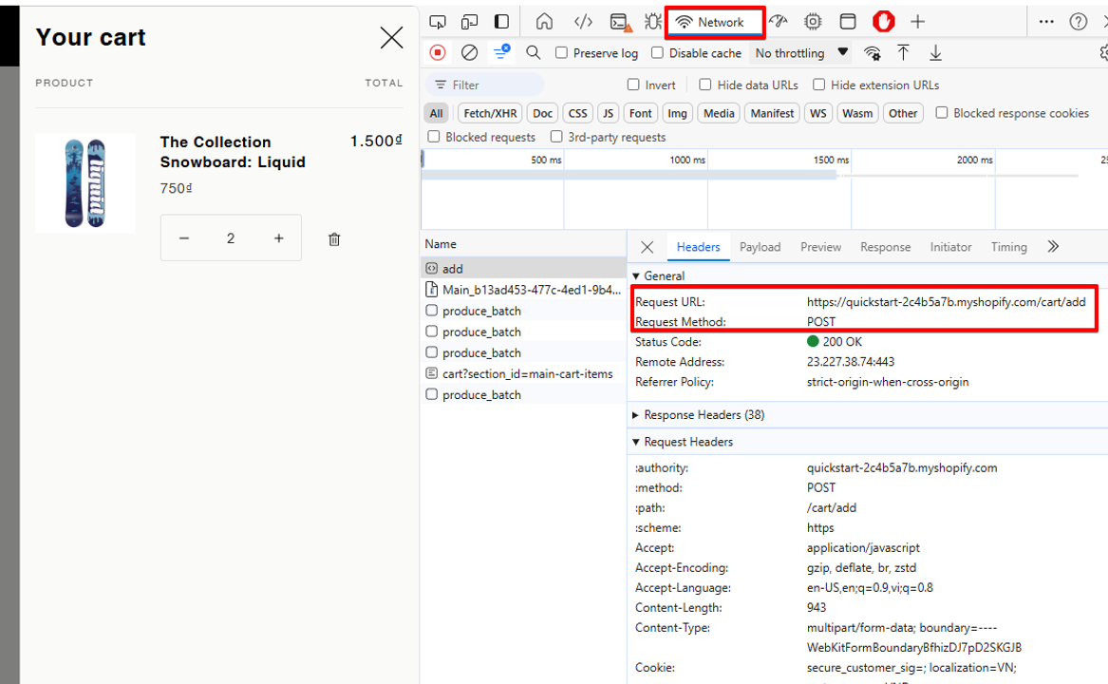Image resolution: width=1108 pixels, height=684 pixels.
Task: Decrease cart quantity with minus button
Action: click(184, 238)
